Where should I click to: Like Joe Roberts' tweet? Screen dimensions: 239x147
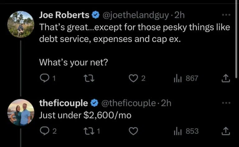click(133, 79)
